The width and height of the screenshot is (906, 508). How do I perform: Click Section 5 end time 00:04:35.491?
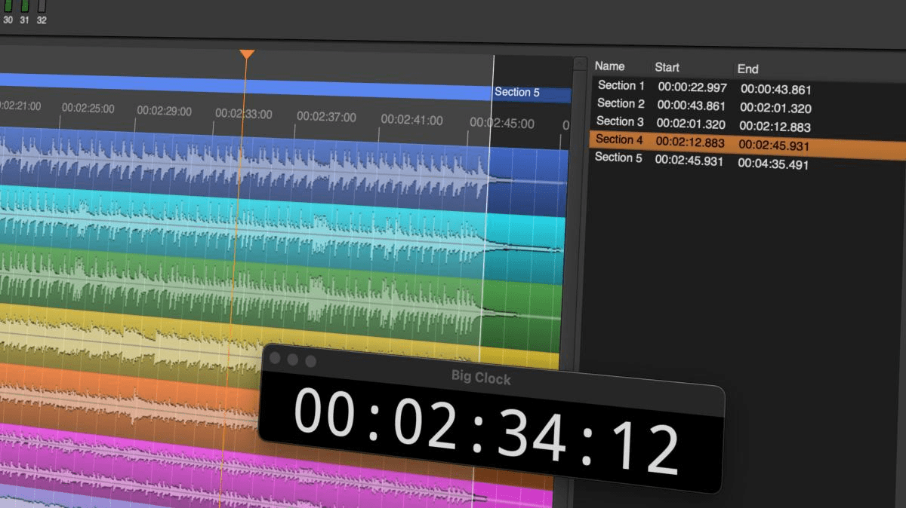pyautogui.click(x=773, y=164)
